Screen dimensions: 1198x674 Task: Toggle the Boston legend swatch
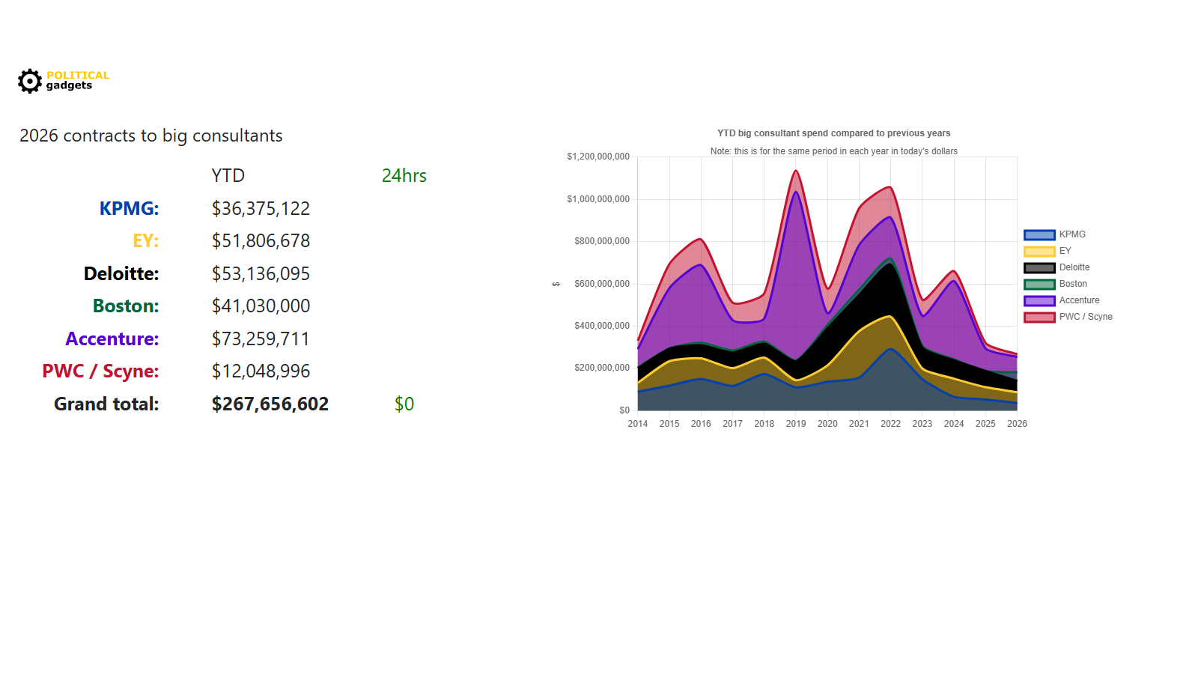coord(1039,285)
